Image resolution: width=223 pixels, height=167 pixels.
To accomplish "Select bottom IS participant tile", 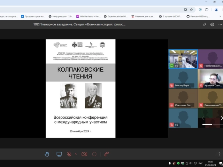I will tap(183, 118).
